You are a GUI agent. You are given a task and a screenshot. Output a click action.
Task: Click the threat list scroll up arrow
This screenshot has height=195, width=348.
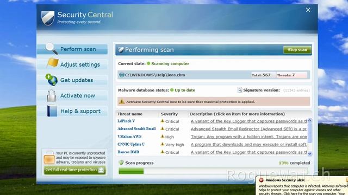click(x=310, y=120)
